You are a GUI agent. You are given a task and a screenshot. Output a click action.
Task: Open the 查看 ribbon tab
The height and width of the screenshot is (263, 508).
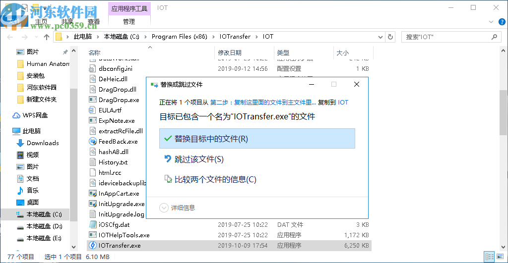(93, 22)
